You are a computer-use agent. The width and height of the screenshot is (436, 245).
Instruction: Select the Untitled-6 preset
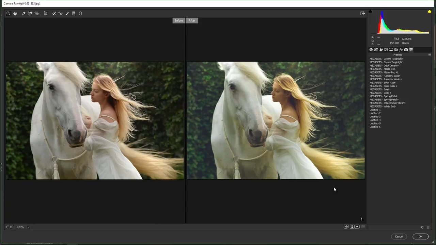[375, 127]
